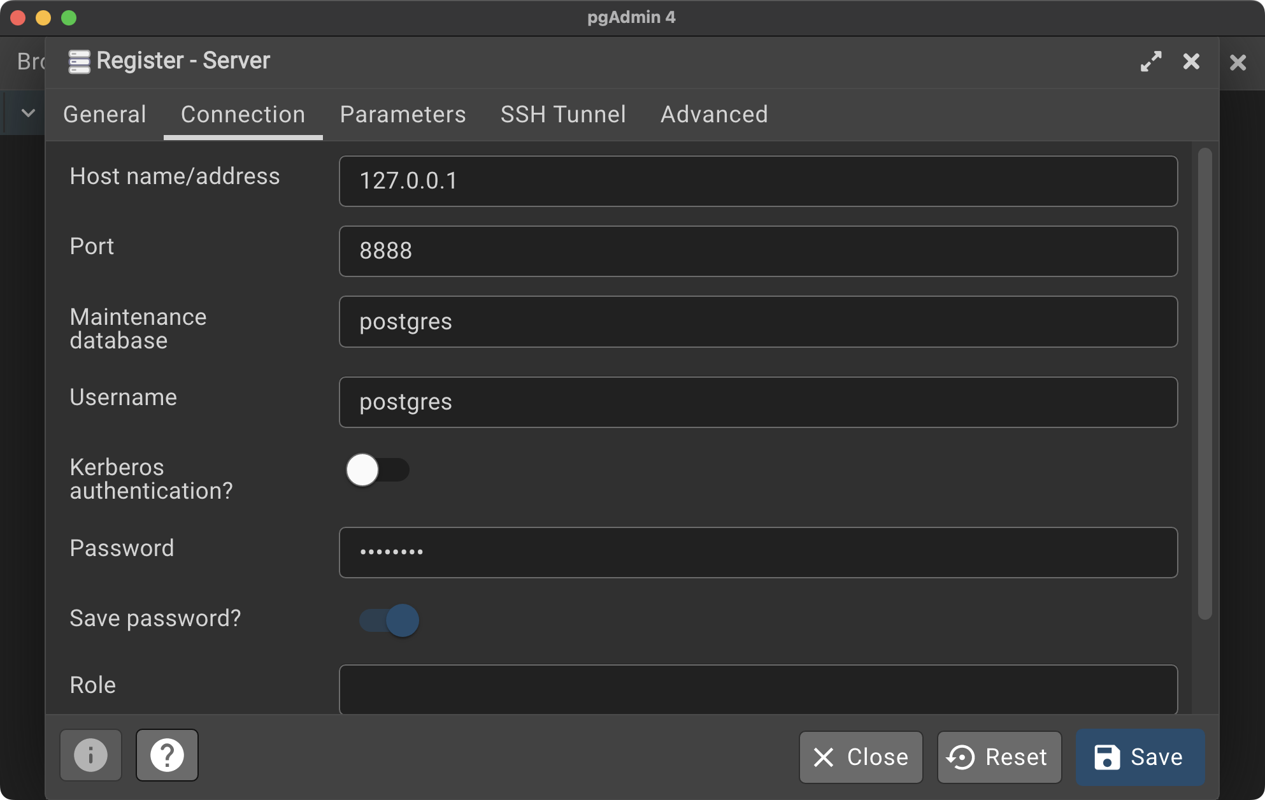
Task: Maximize dialog with the expand arrows icon
Action: click(x=1151, y=62)
